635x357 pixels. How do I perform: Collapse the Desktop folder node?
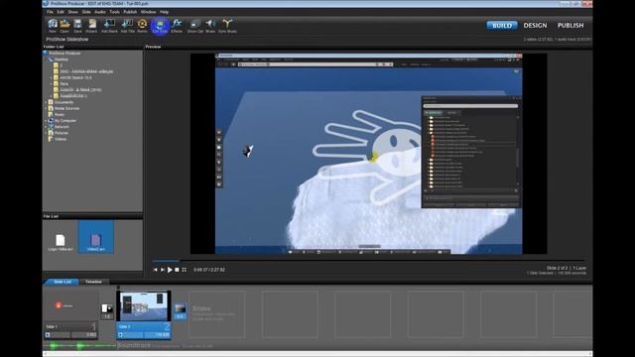coord(46,59)
